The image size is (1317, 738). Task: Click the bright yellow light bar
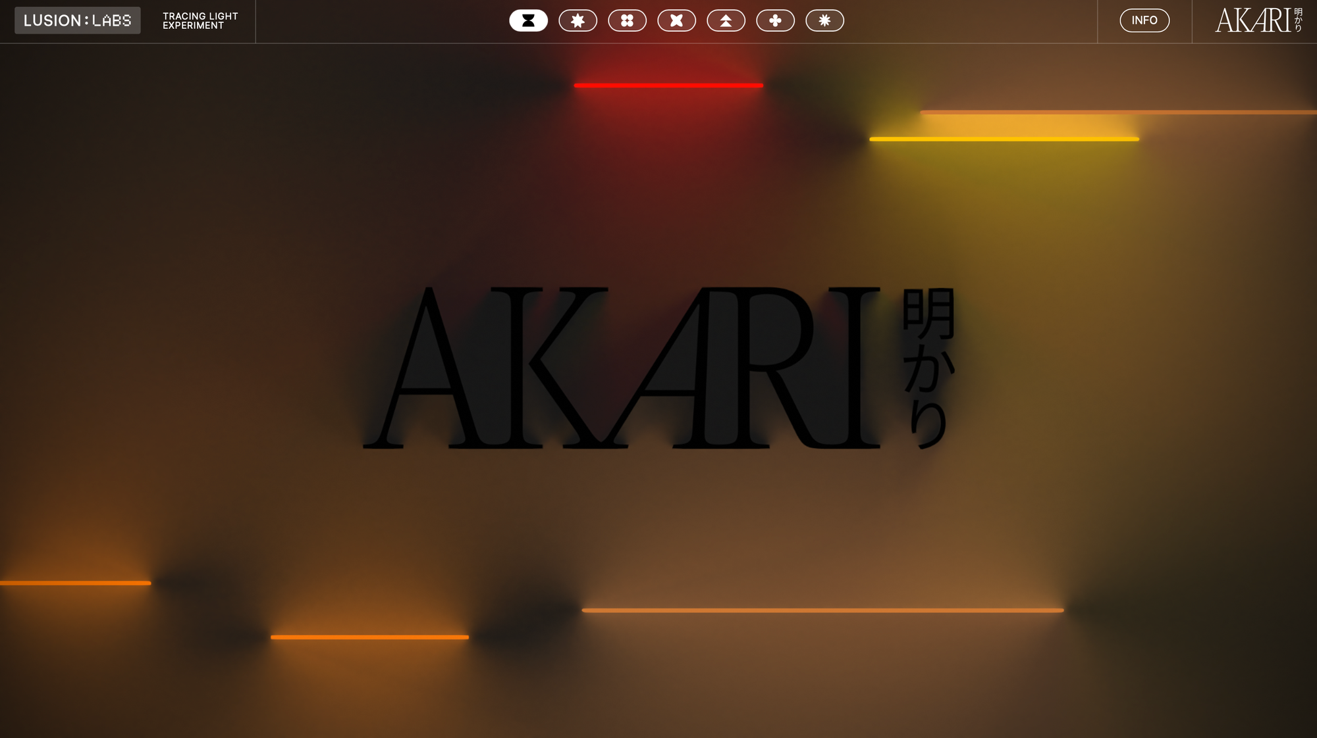(x=1004, y=139)
